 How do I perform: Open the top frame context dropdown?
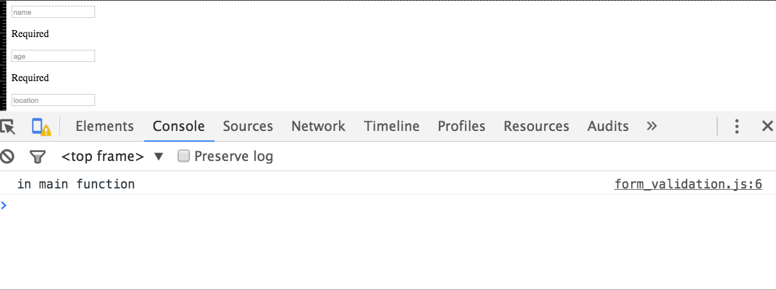(112, 156)
